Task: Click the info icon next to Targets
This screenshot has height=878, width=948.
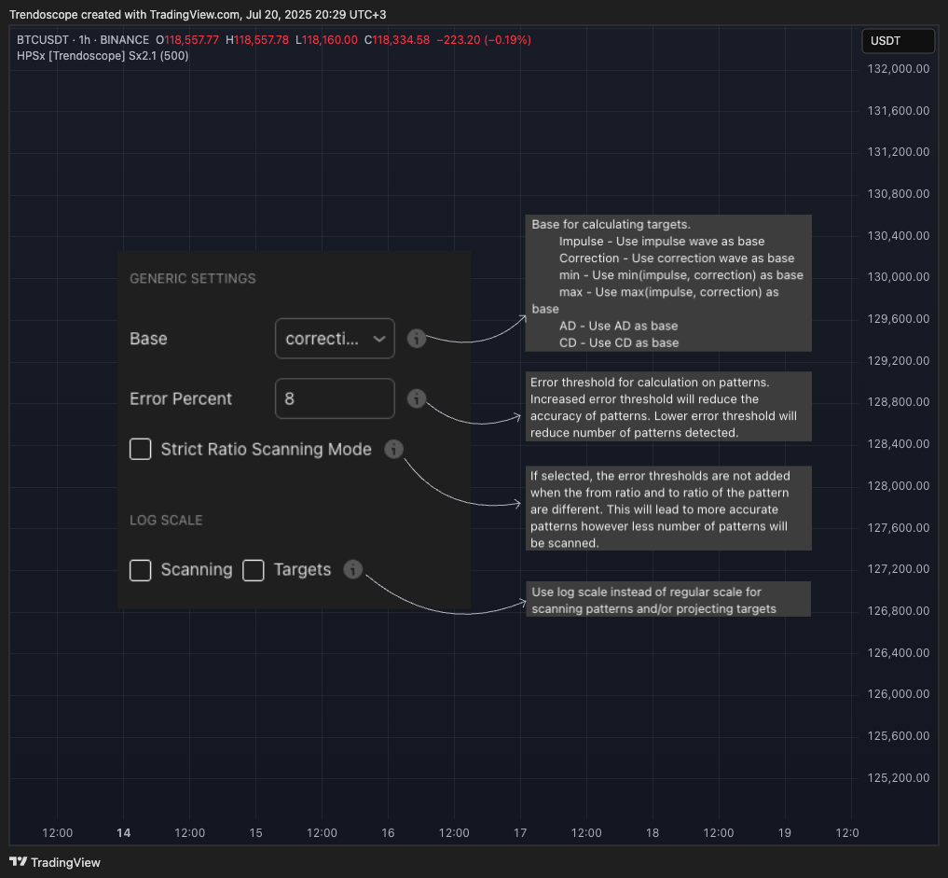Action: (352, 569)
